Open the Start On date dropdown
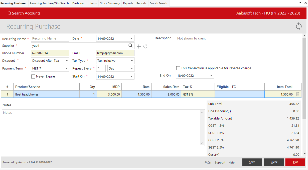The image size is (308, 170). pyautogui.click(x=131, y=76)
